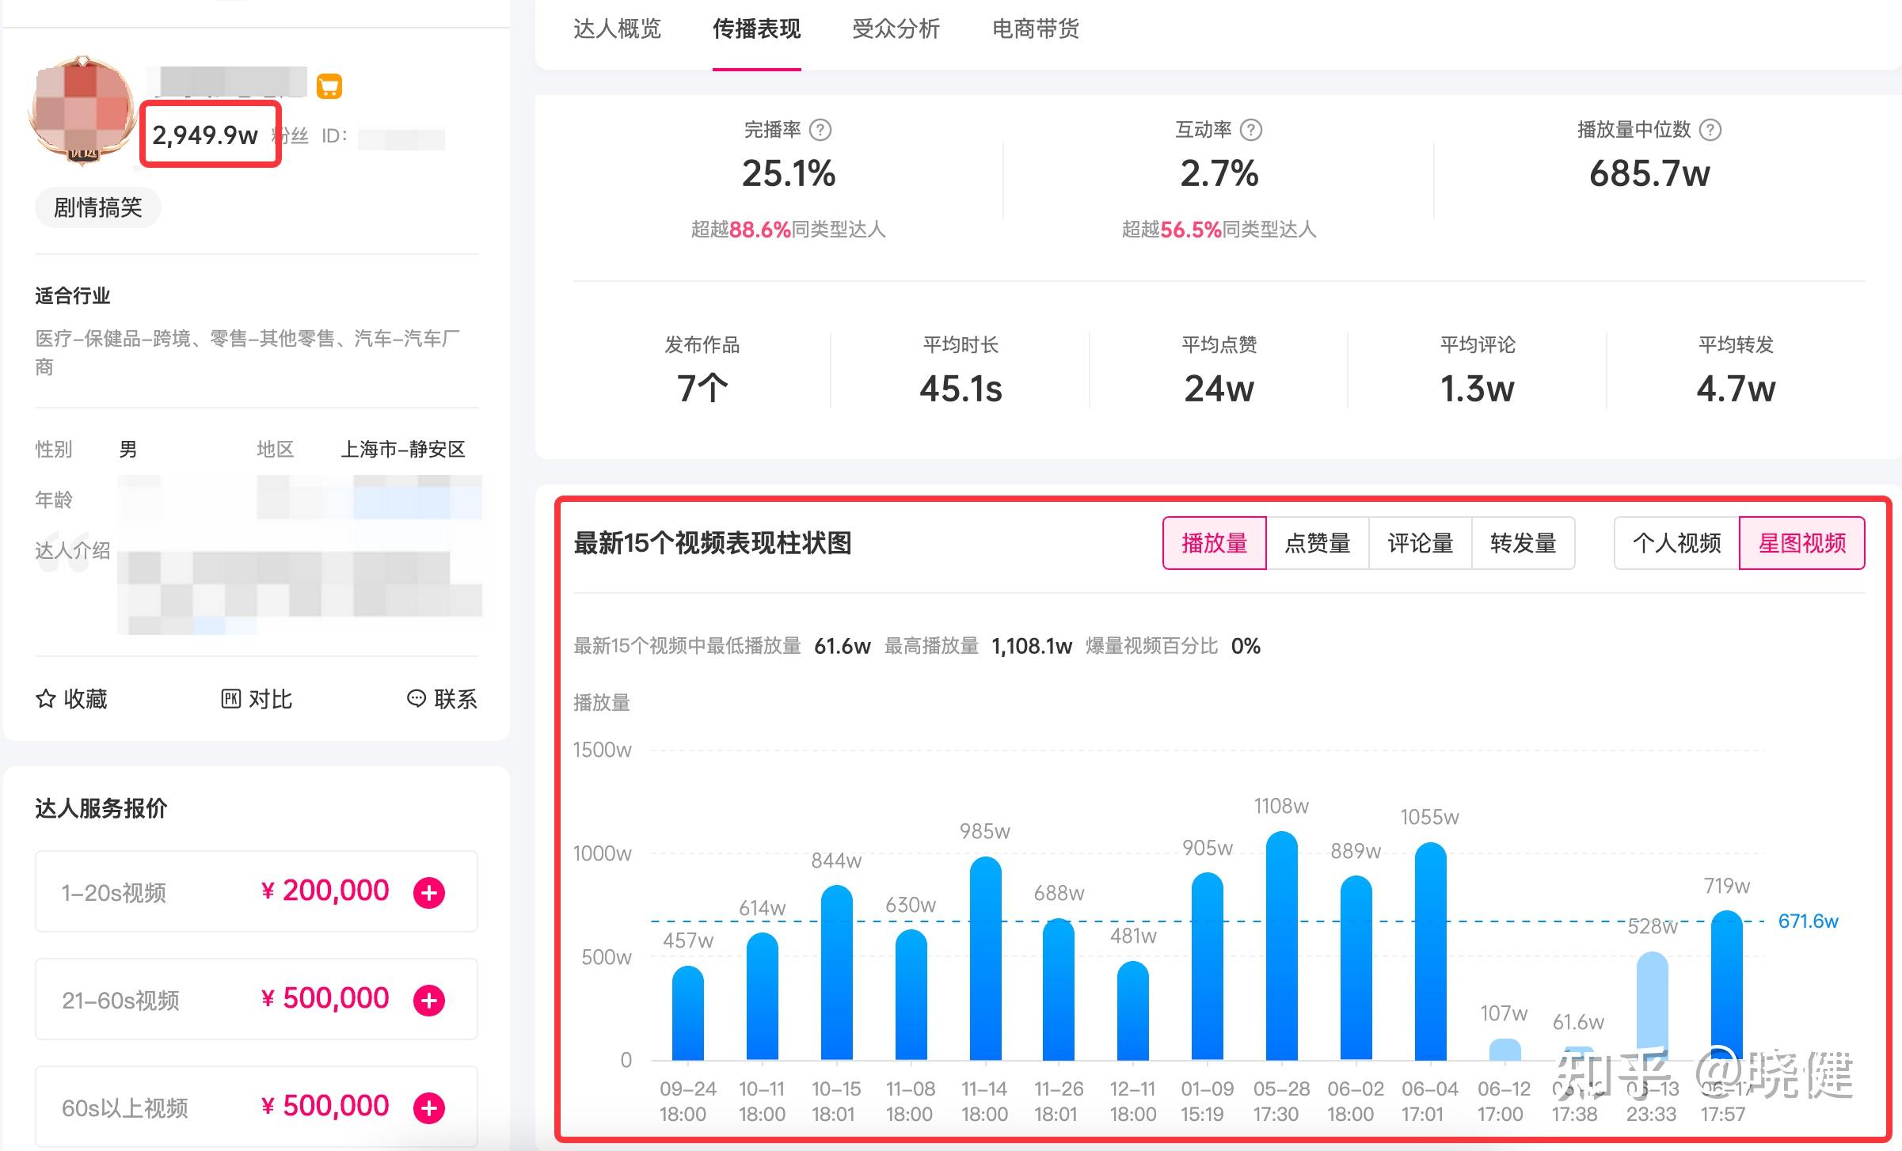Click the 2.7% interaction rate value
This screenshot has height=1151, width=1902.
(x=1219, y=173)
